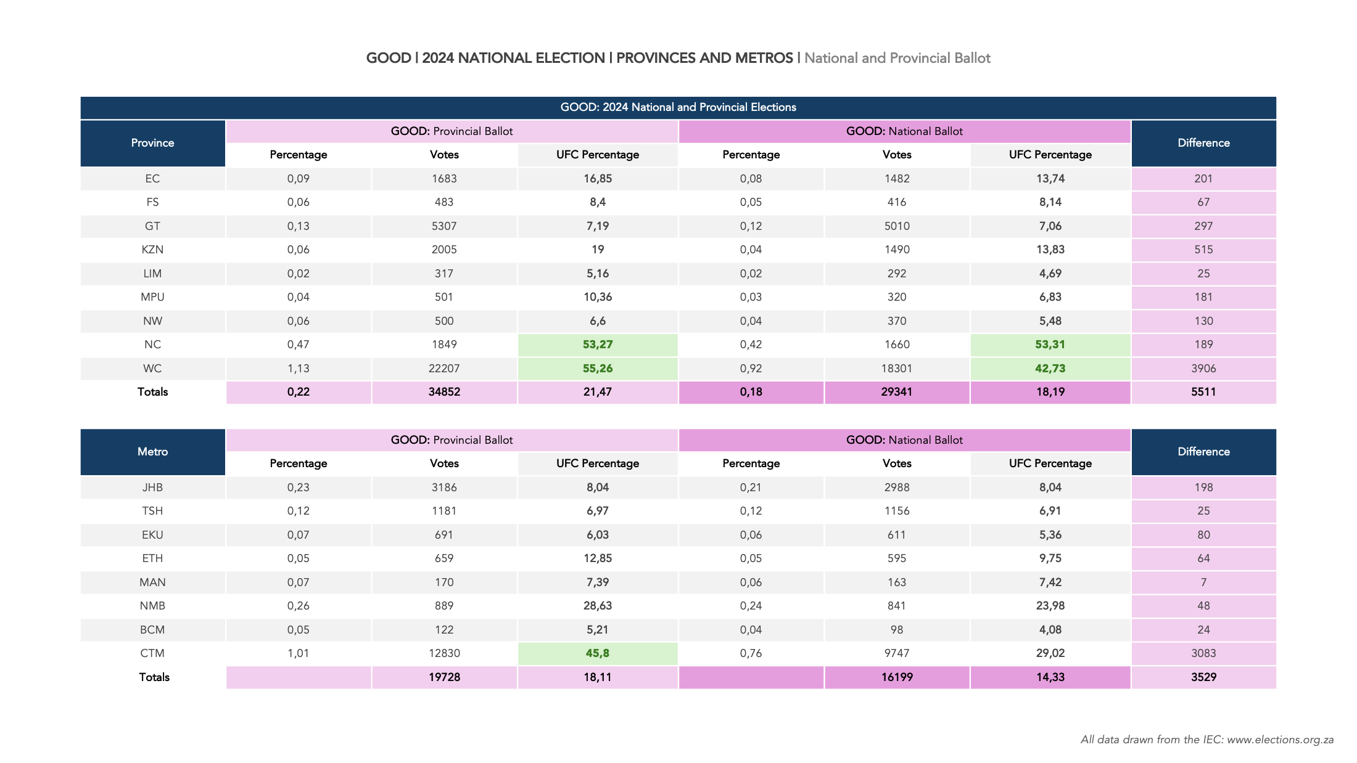Image resolution: width=1357 pixels, height=763 pixels.
Task: Select the 29341 national votes total
Action: pos(896,392)
